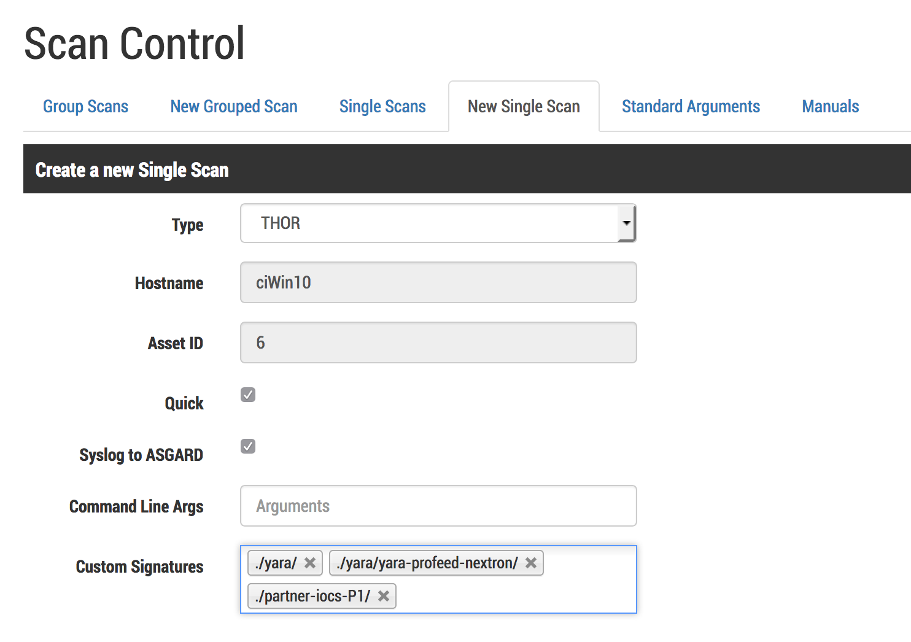Select the New Single Scan tab

524,107
